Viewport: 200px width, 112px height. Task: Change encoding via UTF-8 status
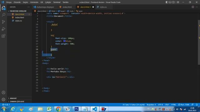[x=160, y=105]
